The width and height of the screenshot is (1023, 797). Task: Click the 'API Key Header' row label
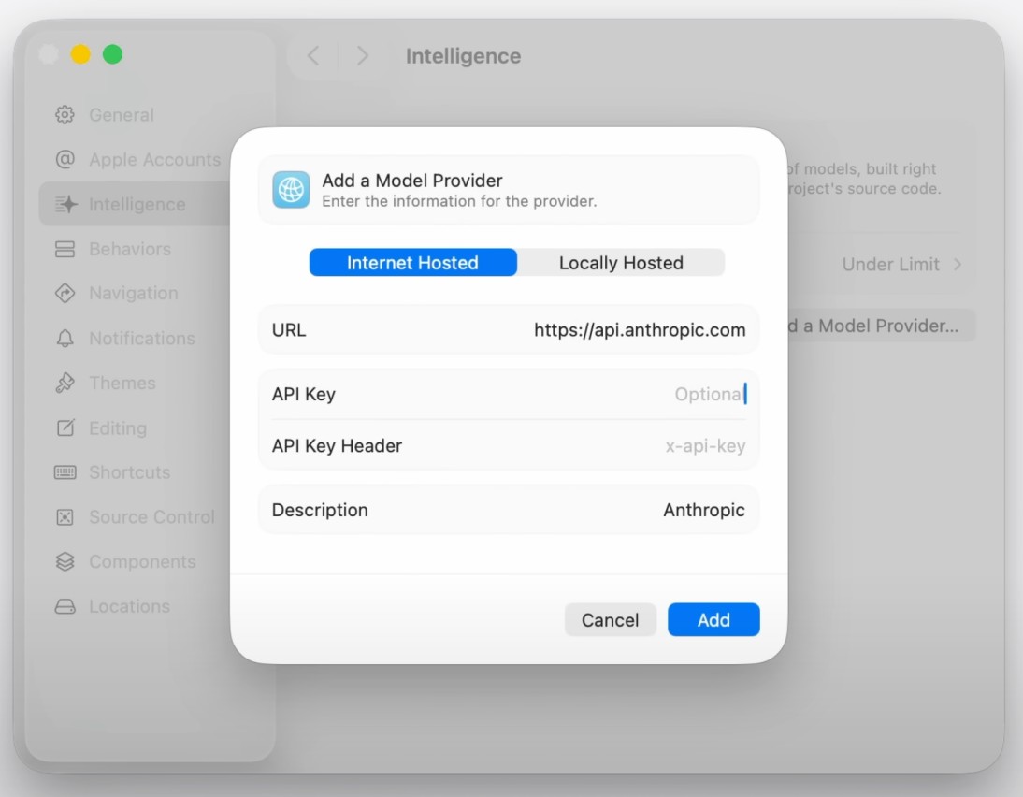(x=337, y=445)
